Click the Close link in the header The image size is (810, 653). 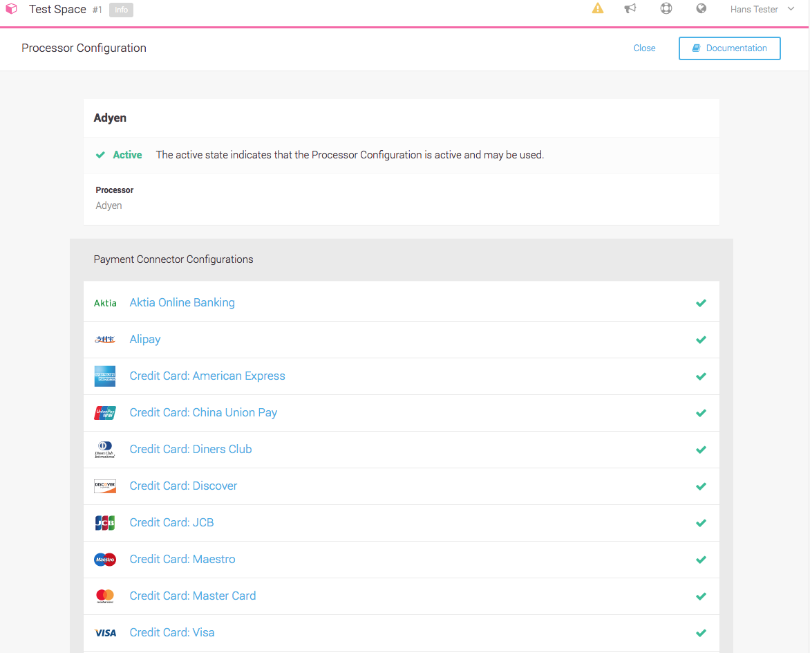pos(644,48)
